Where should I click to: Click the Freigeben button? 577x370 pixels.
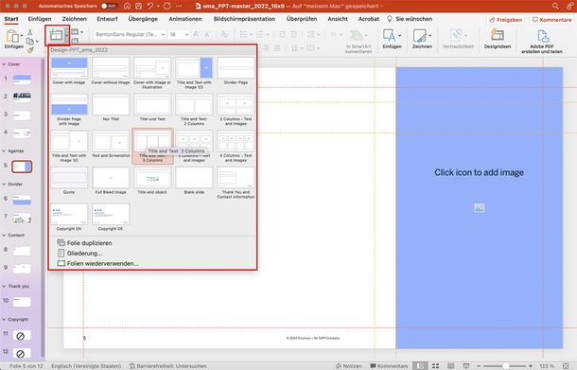tap(506, 20)
